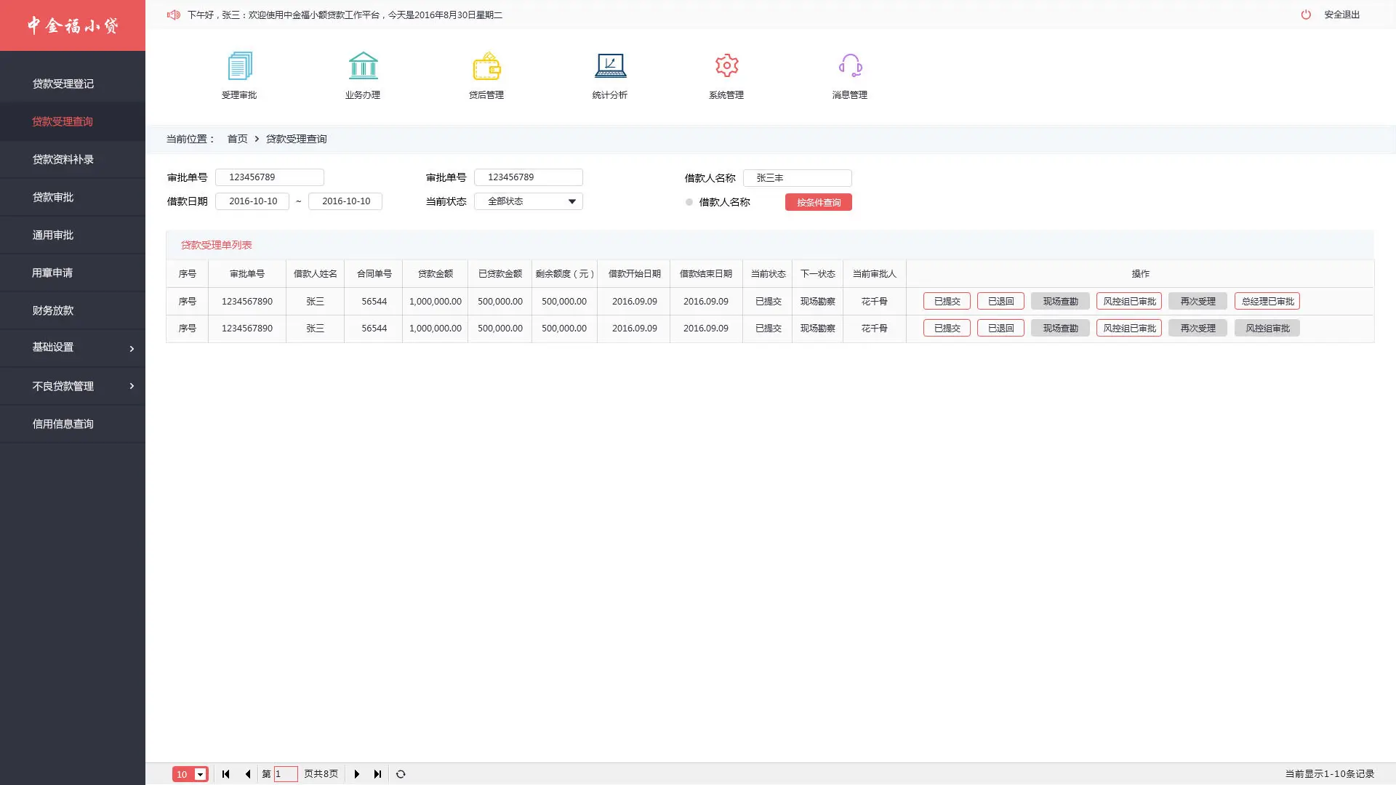Open 贷款审批 in the sidebar
The width and height of the screenshot is (1396, 785).
tap(73, 197)
